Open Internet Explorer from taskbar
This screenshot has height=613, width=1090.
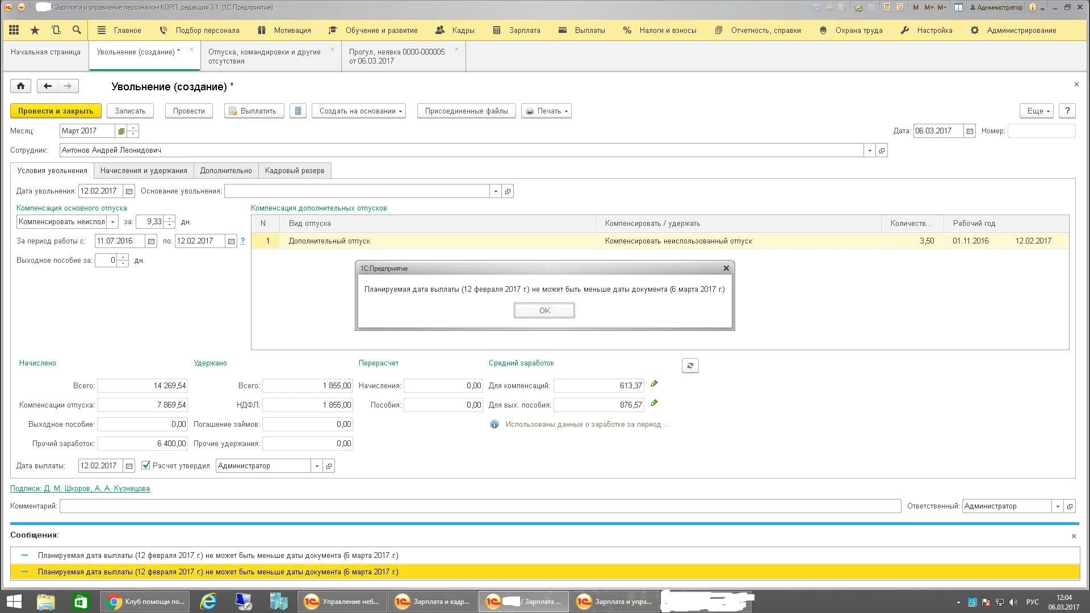coord(208,602)
